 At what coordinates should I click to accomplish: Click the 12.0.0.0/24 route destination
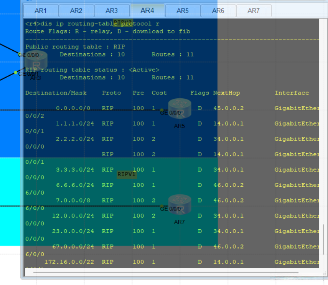(73, 216)
